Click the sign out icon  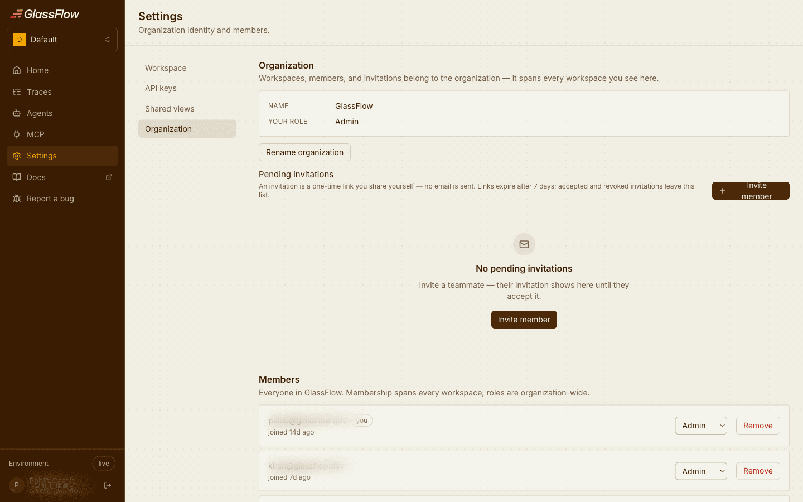point(108,485)
